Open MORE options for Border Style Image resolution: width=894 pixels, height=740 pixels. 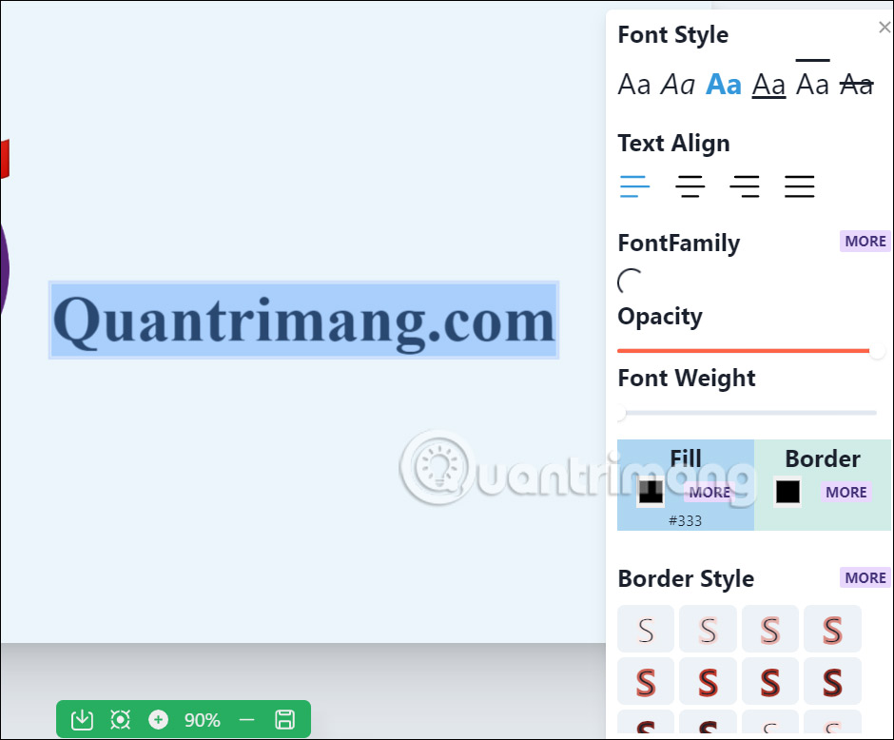click(865, 577)
